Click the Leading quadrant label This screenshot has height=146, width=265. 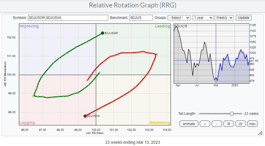(x=163, y=26)
